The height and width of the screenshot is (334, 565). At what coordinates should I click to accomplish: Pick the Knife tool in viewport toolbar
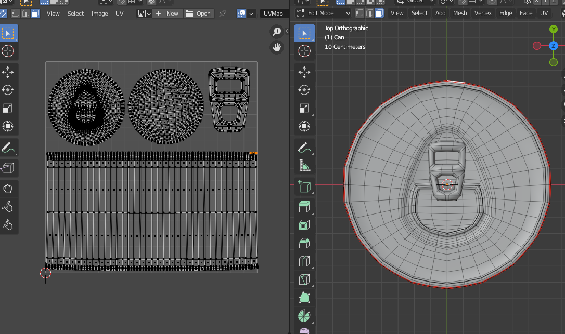coord(304,280)
